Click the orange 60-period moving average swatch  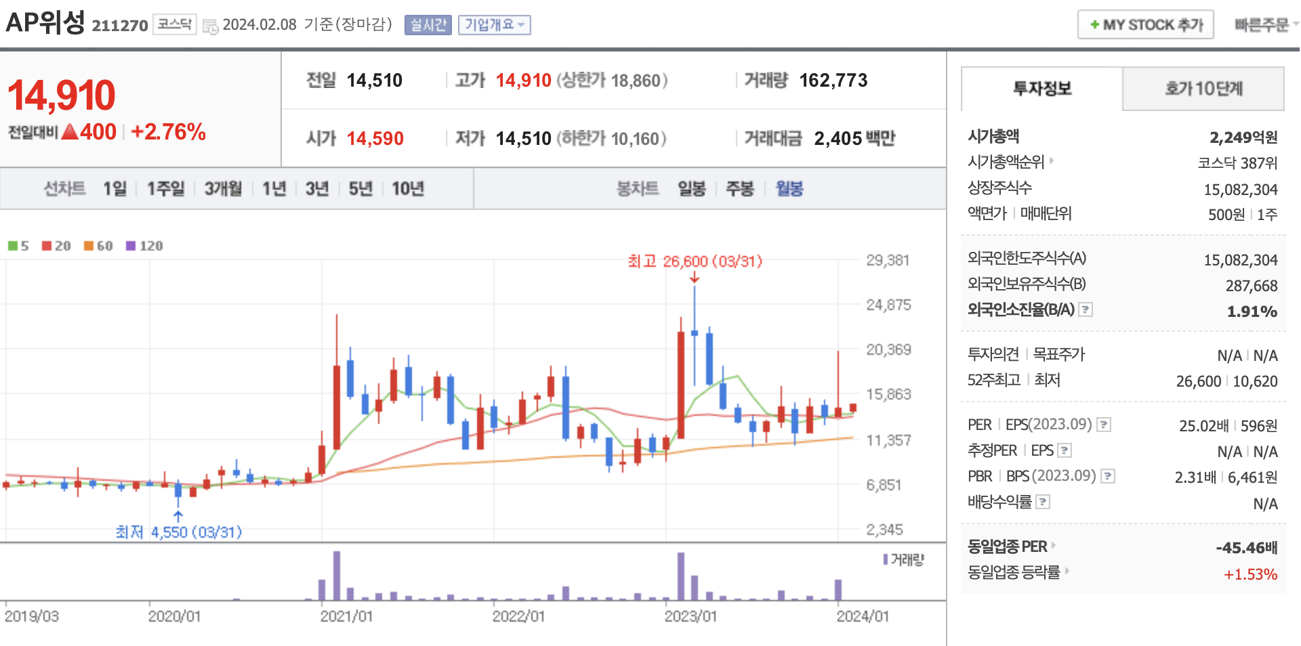pos(89,246)
